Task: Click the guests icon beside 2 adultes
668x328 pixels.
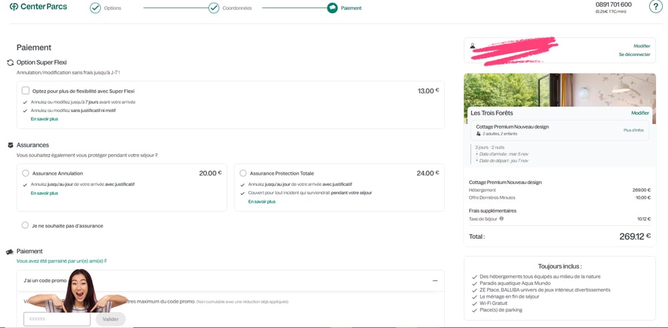Action: 478,133
